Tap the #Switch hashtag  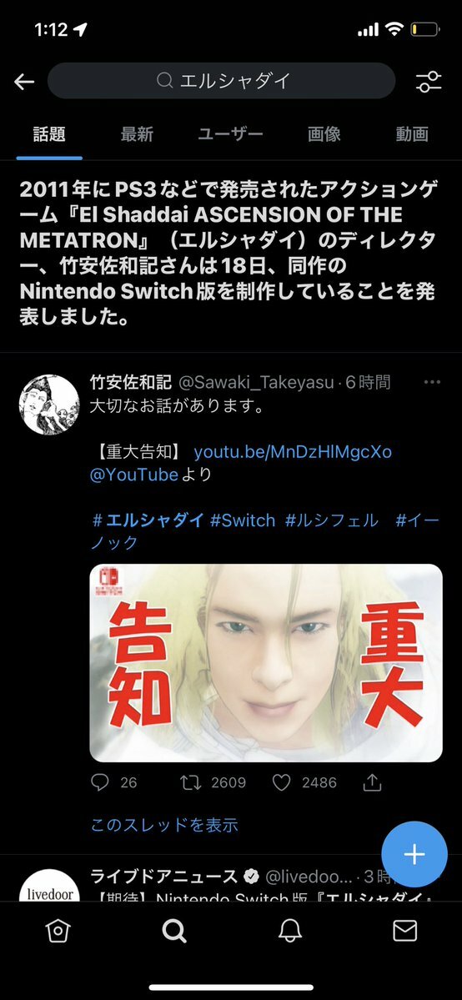pos(243,520)
